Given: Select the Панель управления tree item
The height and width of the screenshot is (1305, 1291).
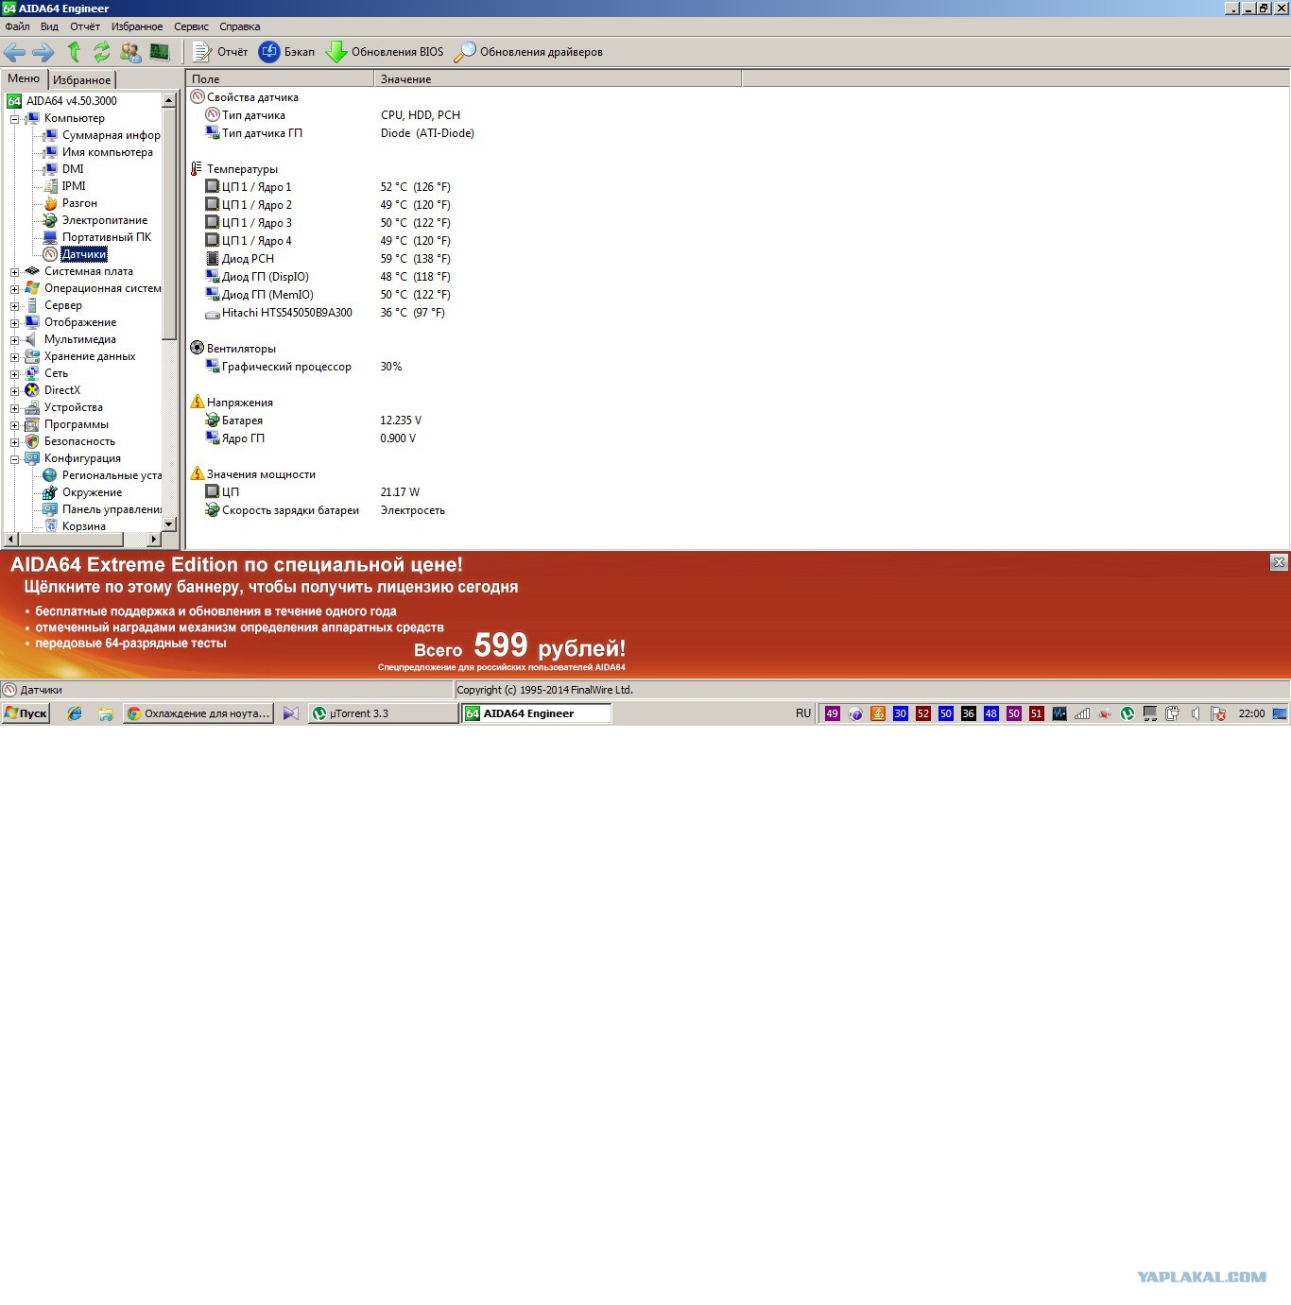Looking at the screenshot, I should click(112, 509).
